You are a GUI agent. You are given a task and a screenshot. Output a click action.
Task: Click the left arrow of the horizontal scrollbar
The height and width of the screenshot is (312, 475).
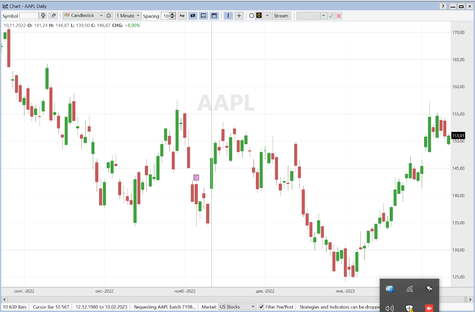[5, 299]
